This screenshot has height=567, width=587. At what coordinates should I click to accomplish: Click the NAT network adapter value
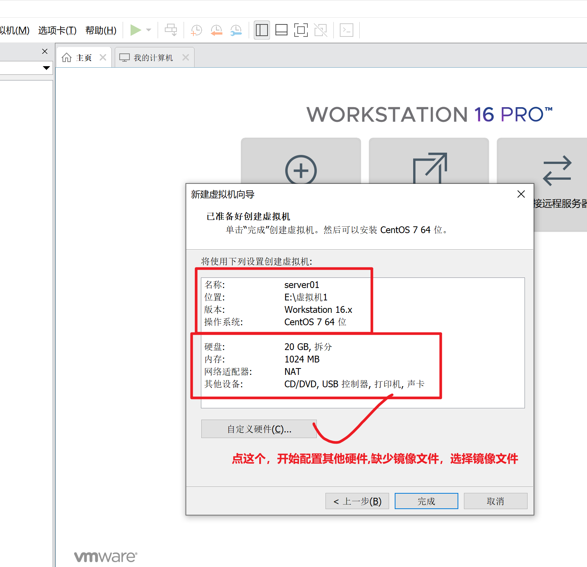click(x=293, y=372)
